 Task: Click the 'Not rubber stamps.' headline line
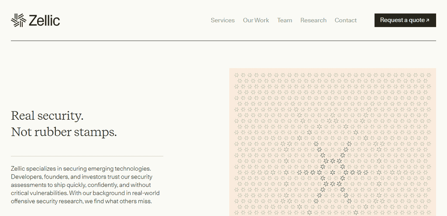tap(64, 132)
